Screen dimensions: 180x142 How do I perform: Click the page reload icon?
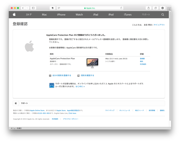tap(121, 8)
